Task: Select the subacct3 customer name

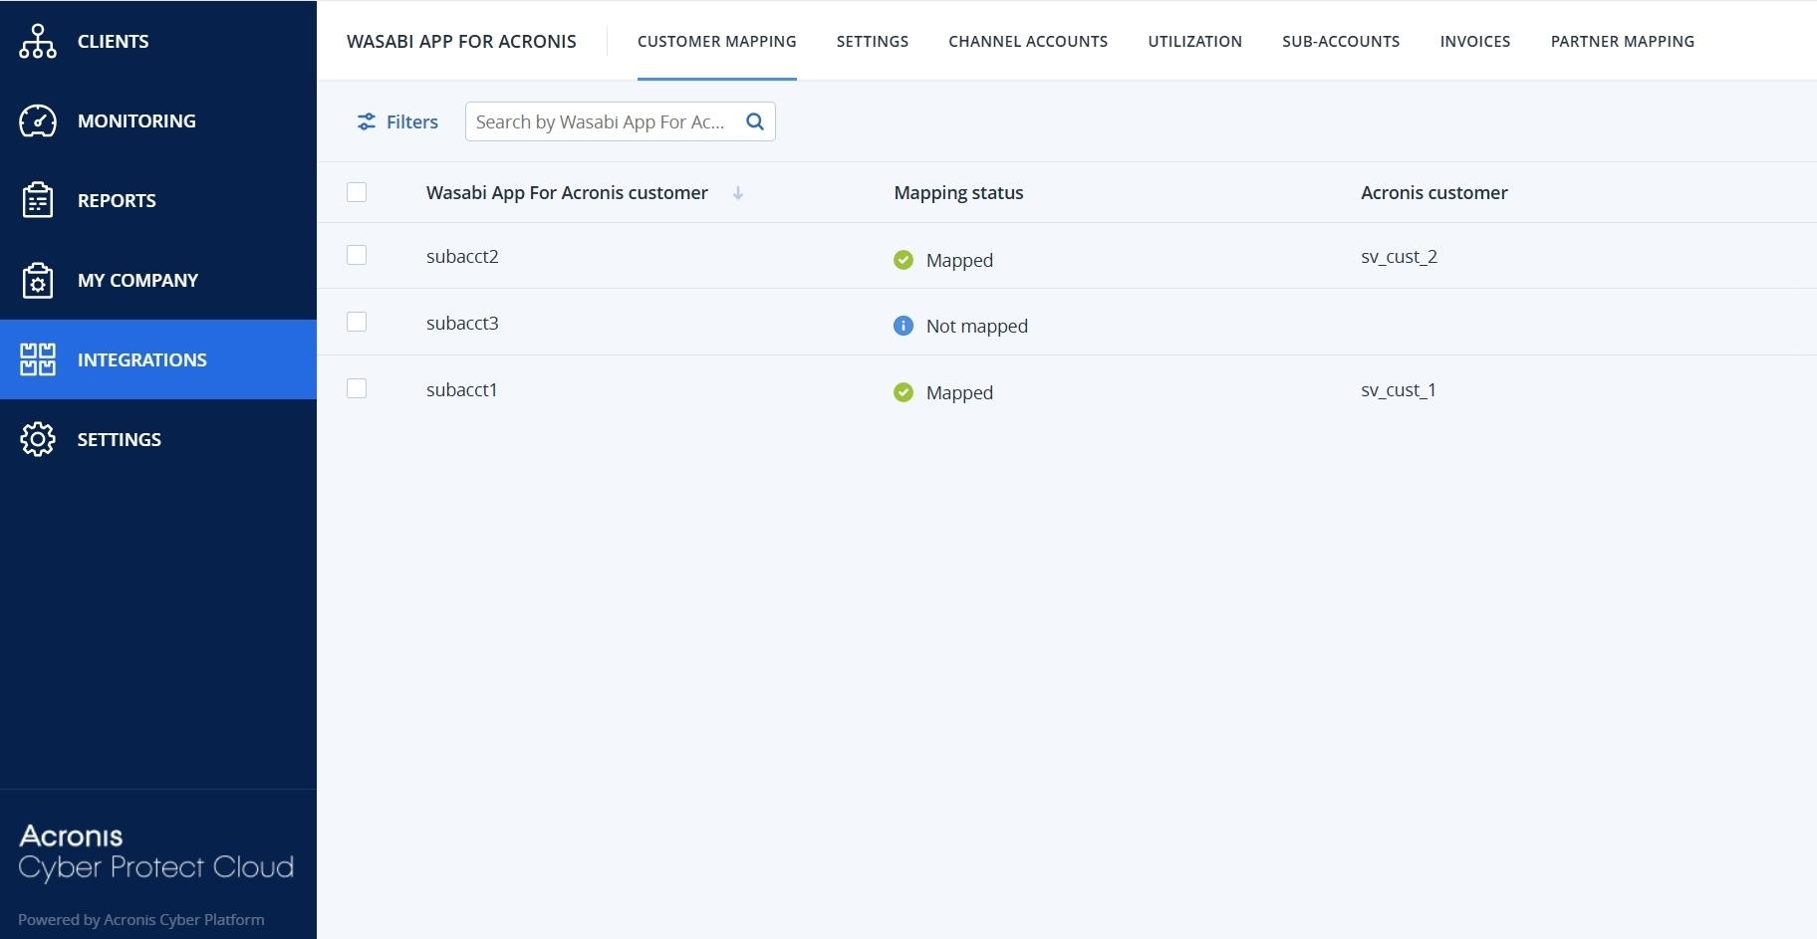Action: click(x=462, y=323)
